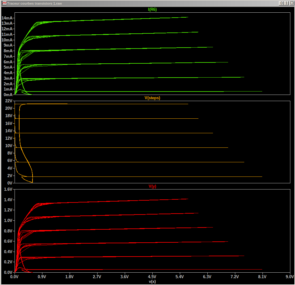This screenshot has height=285, width=295.
Task: Click the 0V tick on the V(steps) axis
Action: [10, 183]
